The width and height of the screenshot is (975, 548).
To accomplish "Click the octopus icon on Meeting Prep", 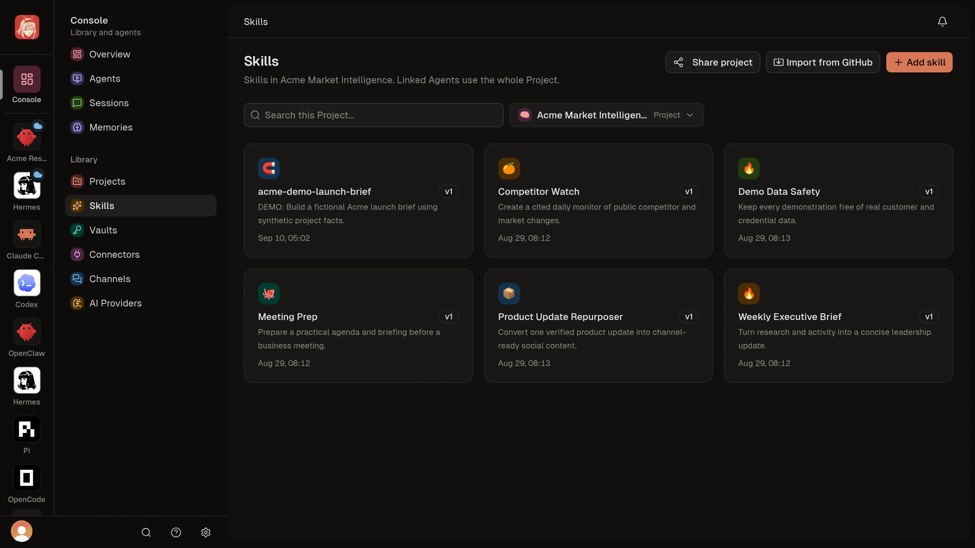I will (269, 294).
